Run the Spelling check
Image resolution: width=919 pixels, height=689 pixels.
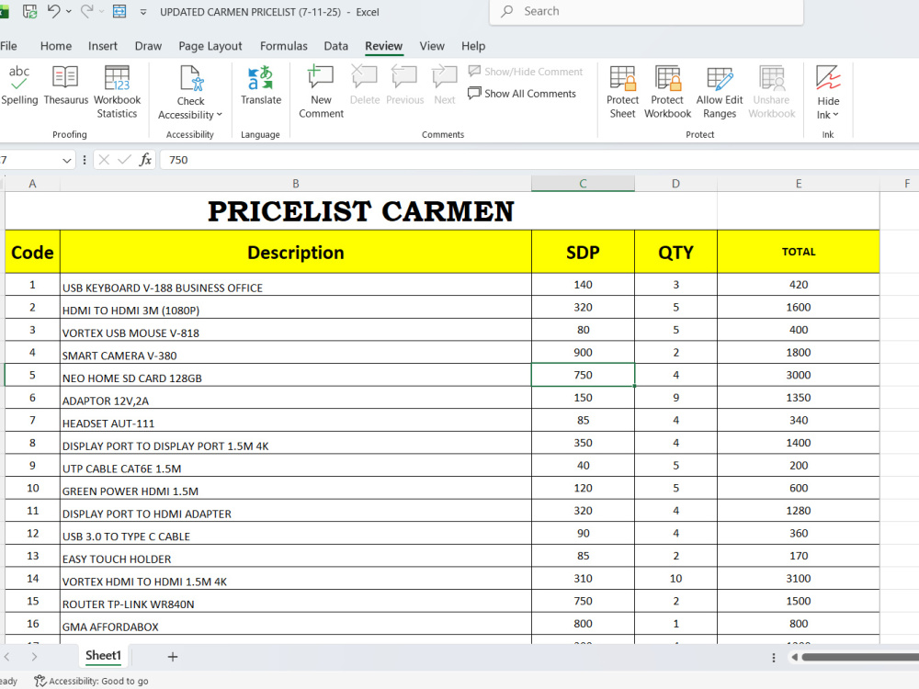(19, 85)
